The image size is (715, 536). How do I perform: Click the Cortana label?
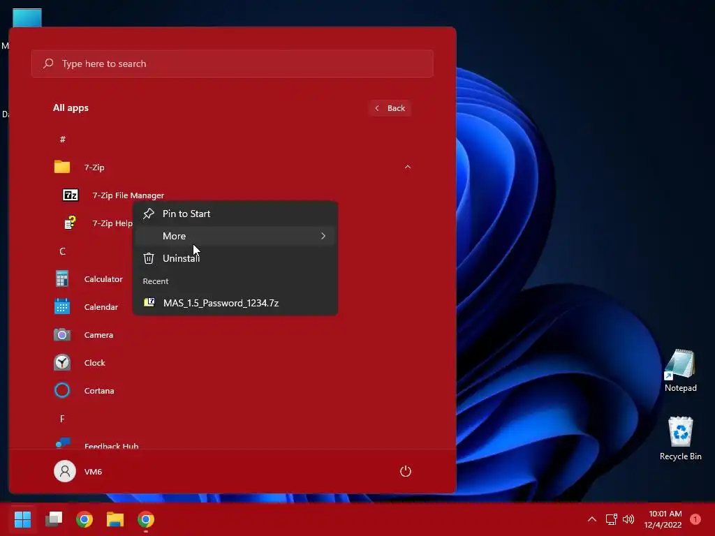point(99,391)
